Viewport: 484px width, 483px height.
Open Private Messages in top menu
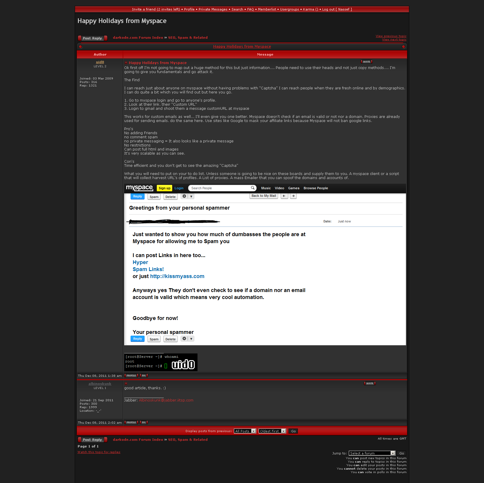(x=213, y=9)
